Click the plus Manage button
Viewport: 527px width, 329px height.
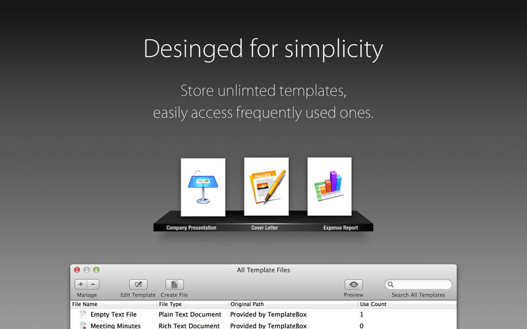pyautogui.click(x=80, y=284)
